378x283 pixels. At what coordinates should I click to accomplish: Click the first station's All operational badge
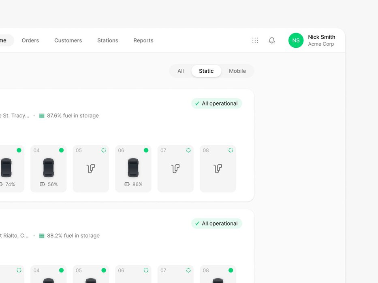pos(216,103)
